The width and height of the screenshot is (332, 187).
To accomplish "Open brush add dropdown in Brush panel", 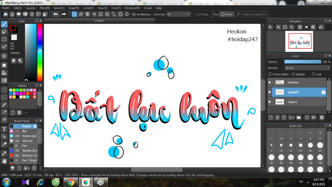I will (x=29, y=168).
